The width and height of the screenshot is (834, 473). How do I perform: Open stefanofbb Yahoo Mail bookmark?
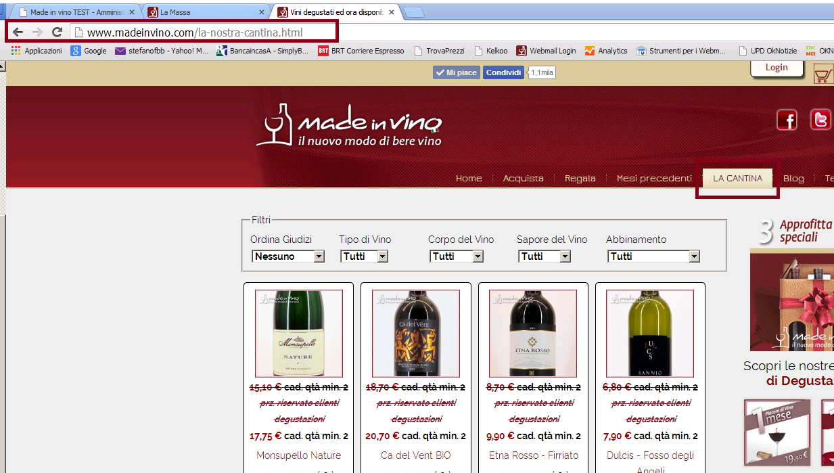162,51
